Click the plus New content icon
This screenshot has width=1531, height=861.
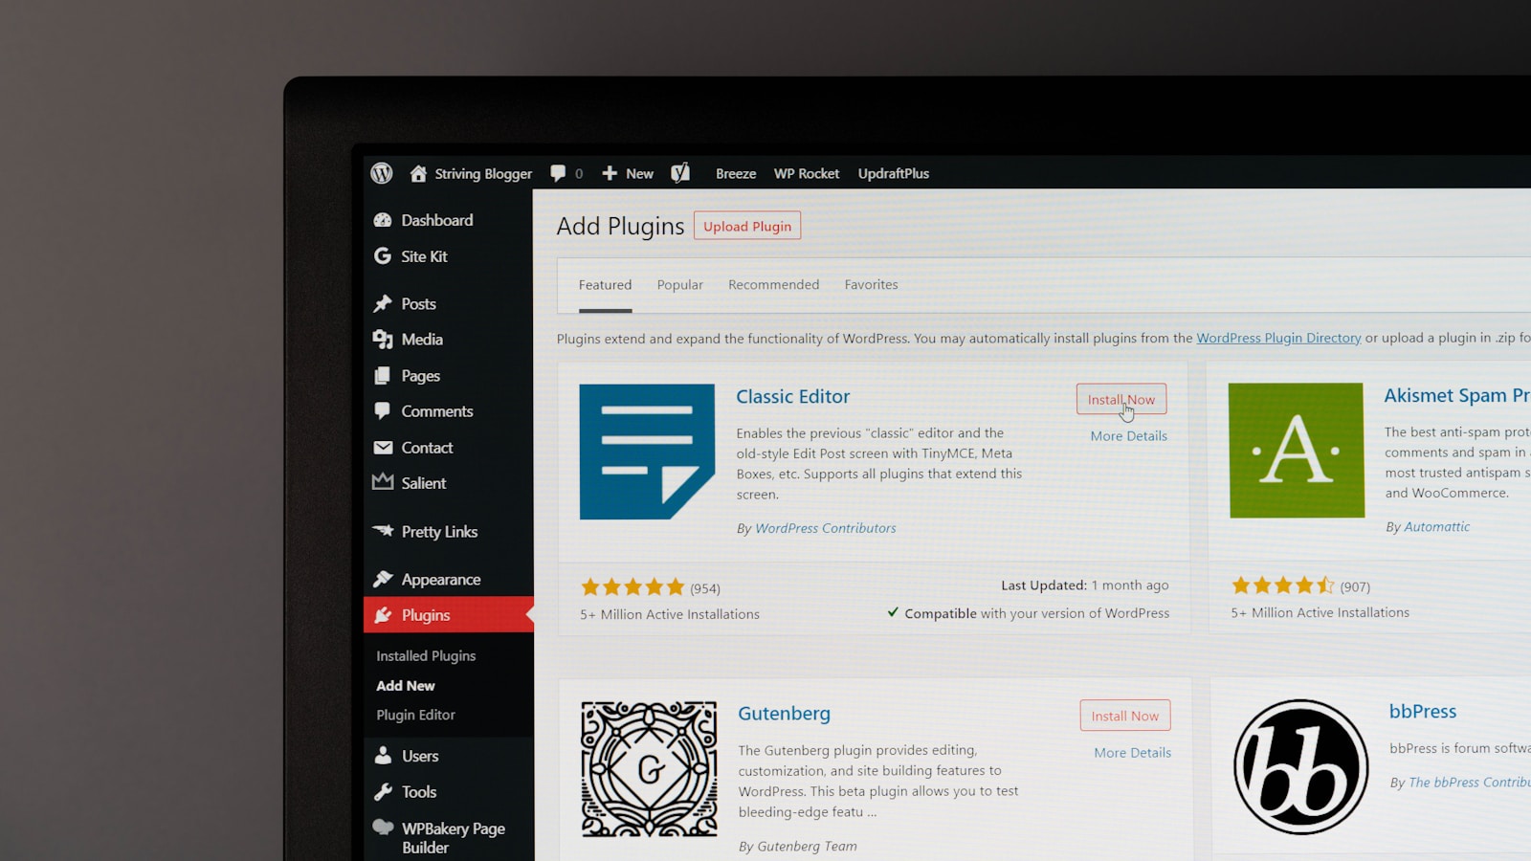coord(610,173)
